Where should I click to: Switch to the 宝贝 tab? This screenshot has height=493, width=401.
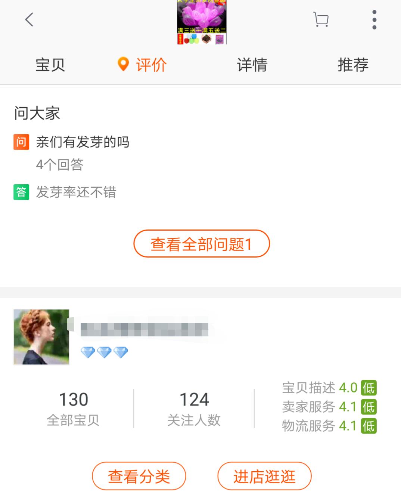coord(50,65)
